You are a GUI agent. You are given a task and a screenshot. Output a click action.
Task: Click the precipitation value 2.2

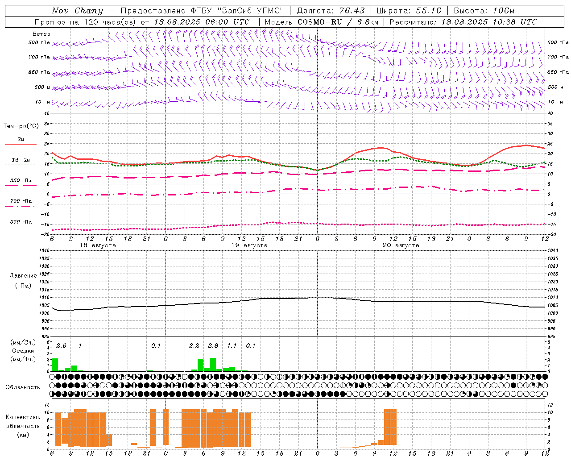(x=194, y=346)
